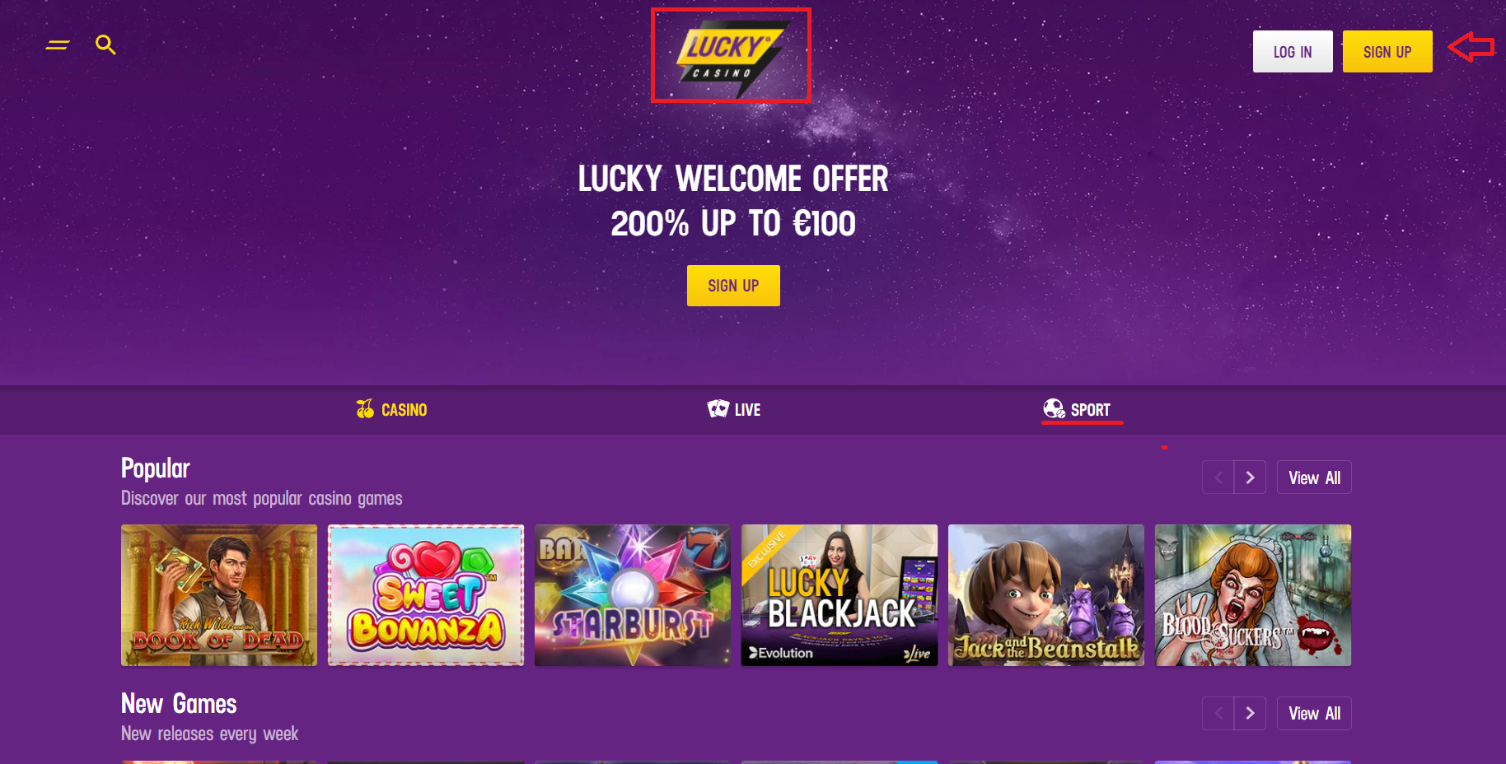1506x764 pixels.
Task: Open Sweet Bonanza game thumbnail
Action: tap(426, 595)
